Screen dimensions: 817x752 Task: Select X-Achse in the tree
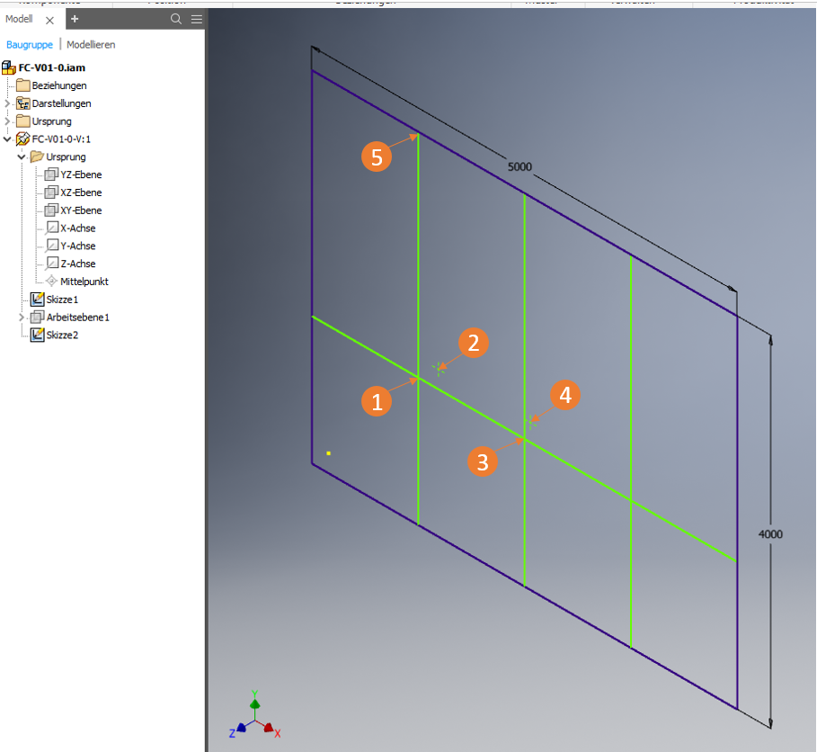tap(77, 228)
